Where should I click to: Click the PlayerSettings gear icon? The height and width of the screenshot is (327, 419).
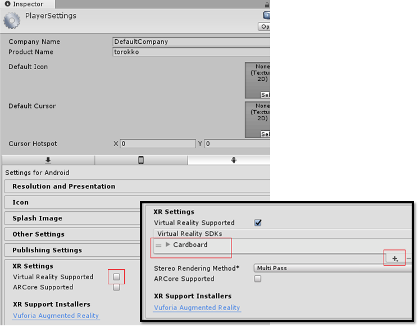click(x=12, y=20)
